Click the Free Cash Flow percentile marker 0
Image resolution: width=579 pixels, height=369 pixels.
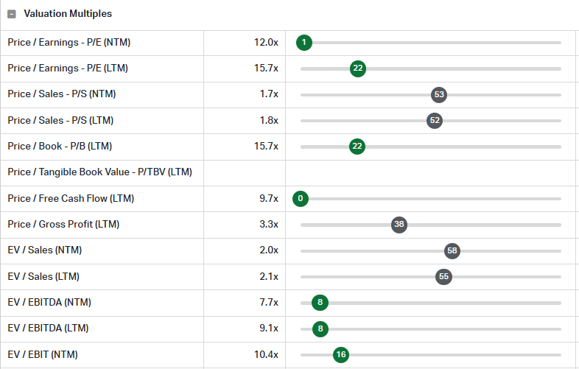click(x=301, y=199)
